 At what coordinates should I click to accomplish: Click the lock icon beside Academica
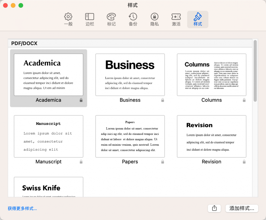coord(81,100)
